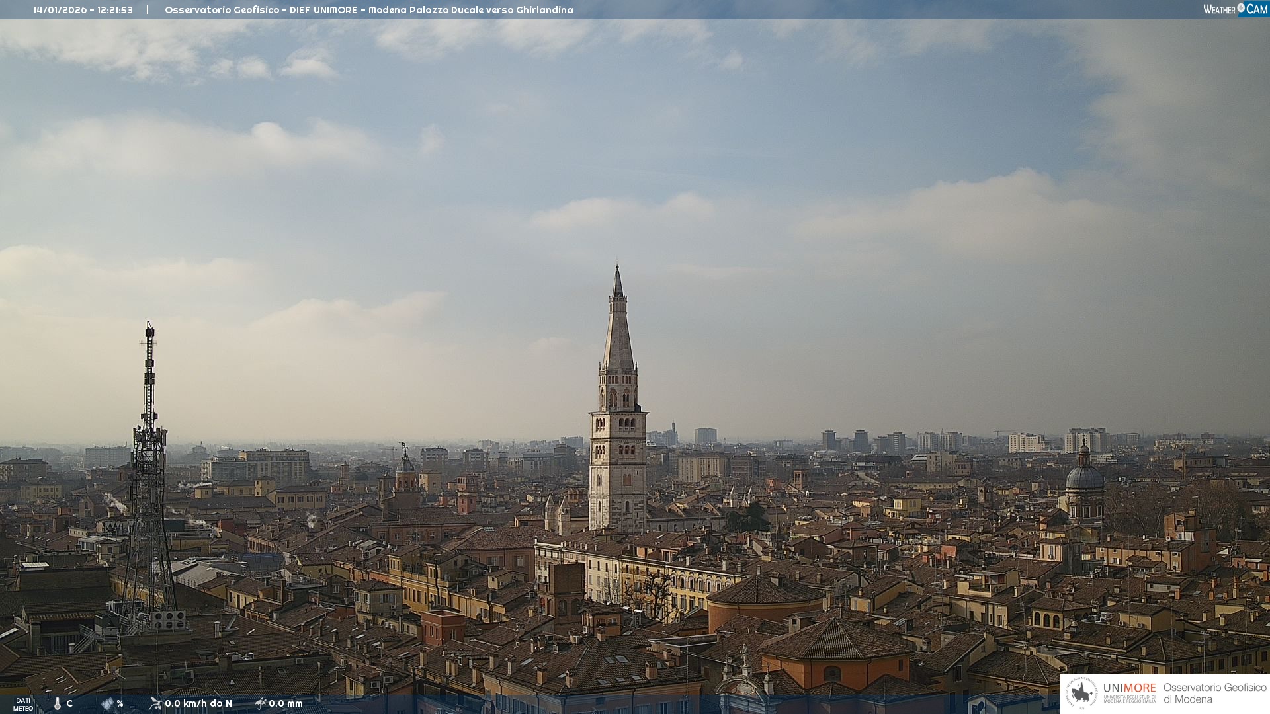The image size is (1270, 714).
Task: Click the camera lens in WeatherCam logo
Action: 1241,8
